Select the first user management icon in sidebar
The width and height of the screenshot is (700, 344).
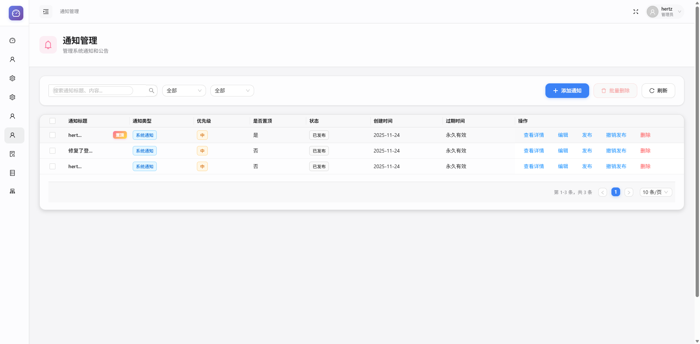tap(12, 59)
